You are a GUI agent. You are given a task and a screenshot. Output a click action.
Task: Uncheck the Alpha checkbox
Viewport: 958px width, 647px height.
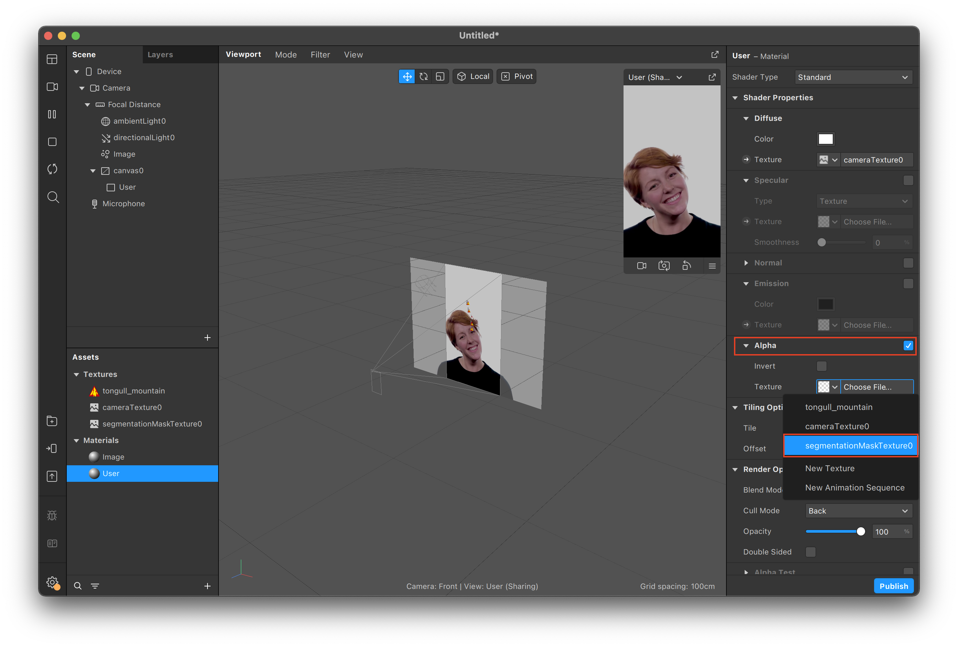click(x=908, y=346)
